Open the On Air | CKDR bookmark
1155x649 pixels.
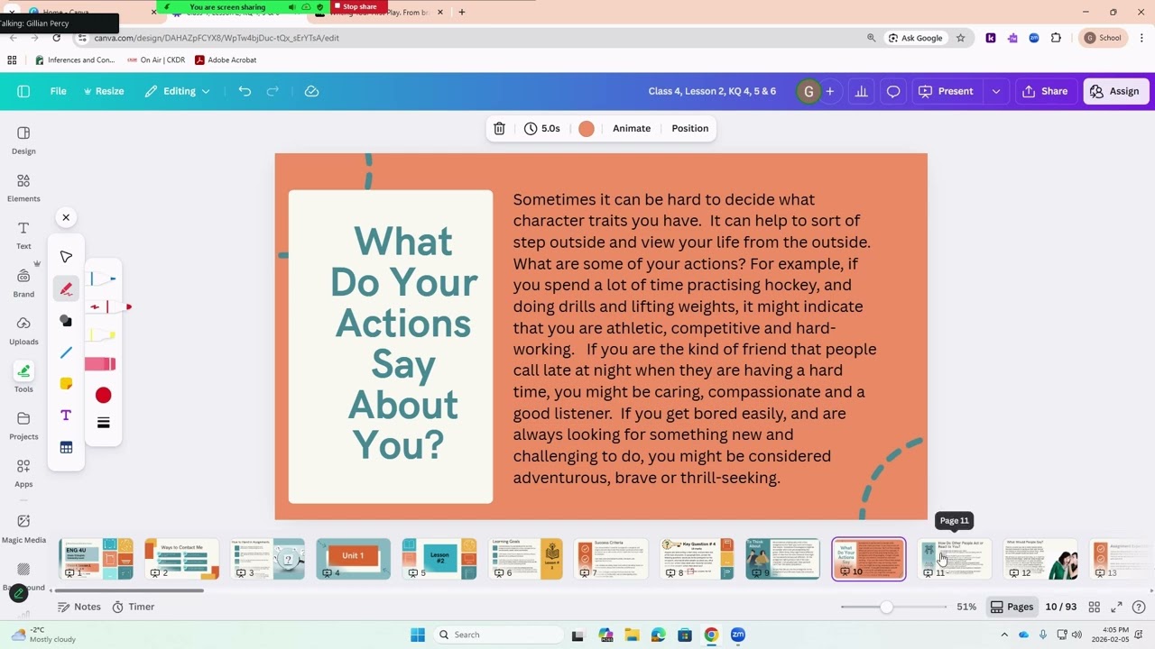[x=156, y=59]
